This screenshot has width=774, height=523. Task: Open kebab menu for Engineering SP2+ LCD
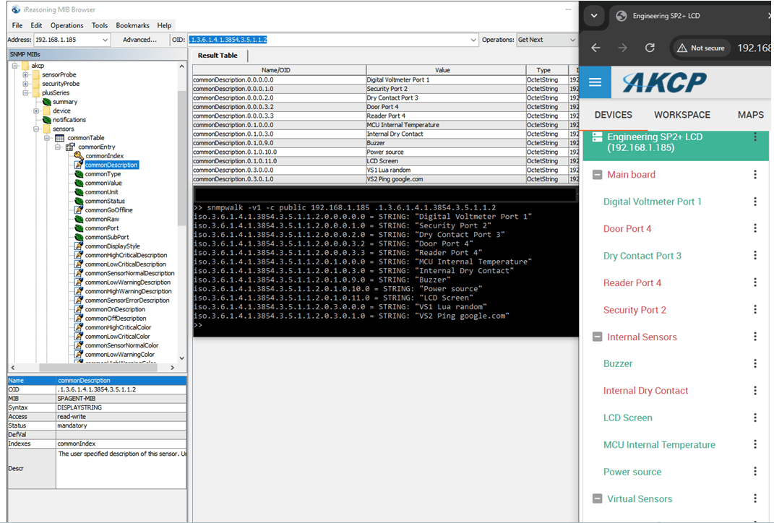click(x=755, y=137)
